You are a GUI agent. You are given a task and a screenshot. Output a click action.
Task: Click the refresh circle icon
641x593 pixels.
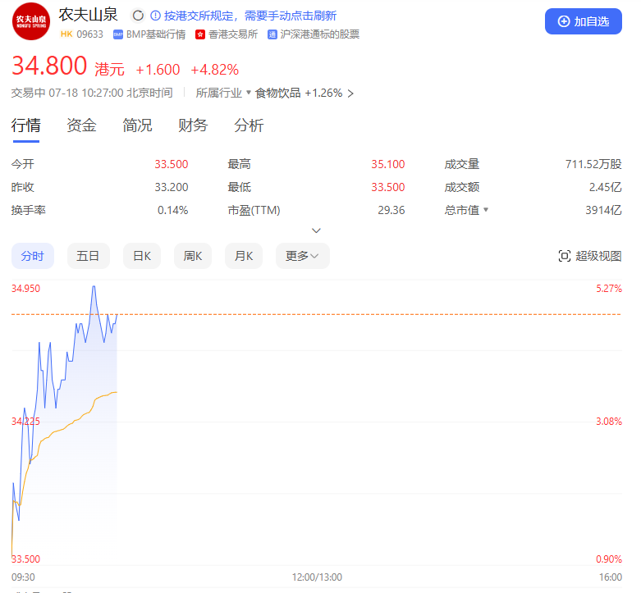click(138, 16)
